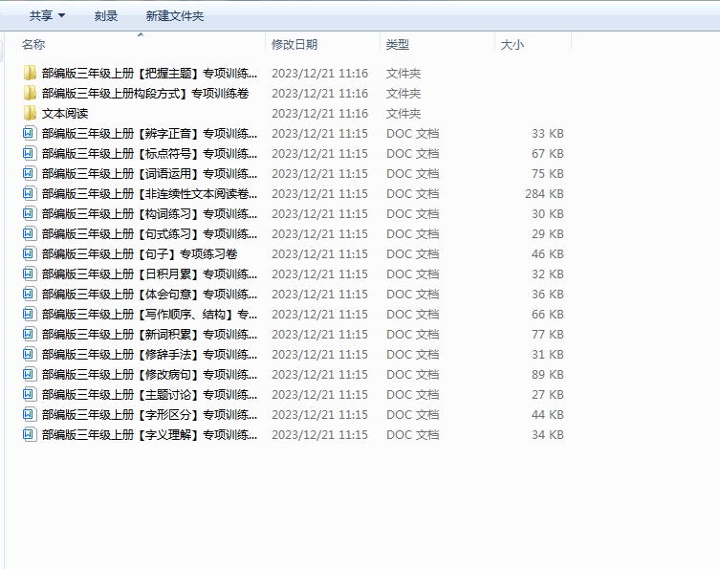Select file name 【字义理解】专项训练
This screenshot has width=720, height=569.
[150, 434]
